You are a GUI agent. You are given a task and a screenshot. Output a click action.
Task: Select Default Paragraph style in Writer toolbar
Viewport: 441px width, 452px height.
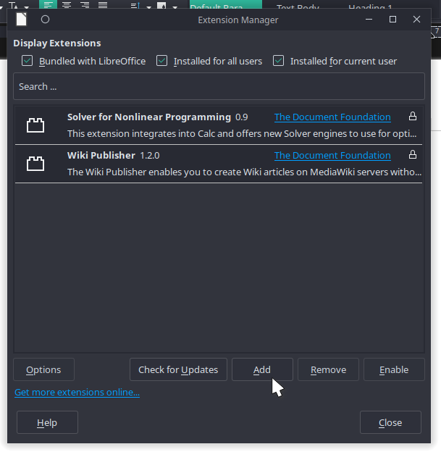[226, 4]
